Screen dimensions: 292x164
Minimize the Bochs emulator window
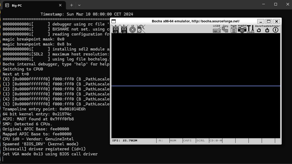(261, 21)
